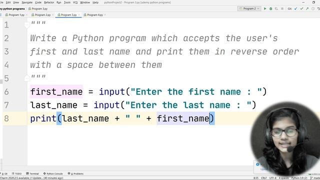Run the program with the green play icon
The width and height of the screenshot is (320, 180).
(265, 9)
